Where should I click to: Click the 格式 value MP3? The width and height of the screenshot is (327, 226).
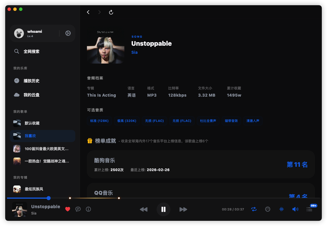152,95
